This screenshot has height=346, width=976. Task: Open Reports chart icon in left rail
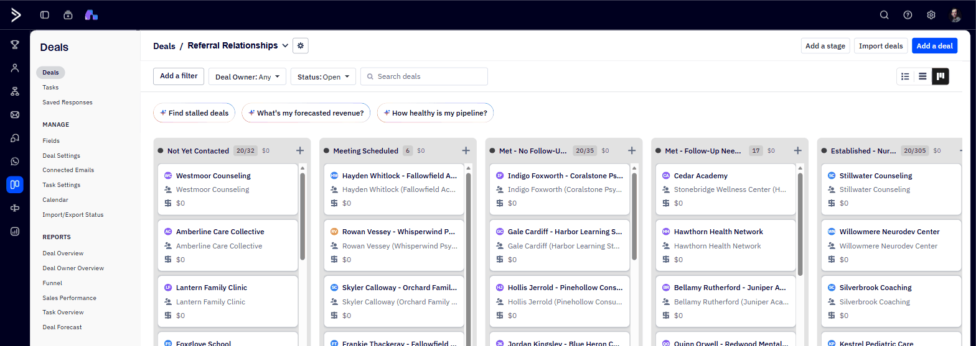click(15, 231)
